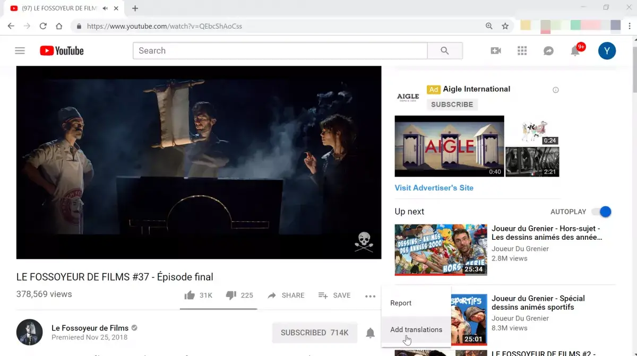
Task: Open the account avatar Y
Action: point(607,51)
